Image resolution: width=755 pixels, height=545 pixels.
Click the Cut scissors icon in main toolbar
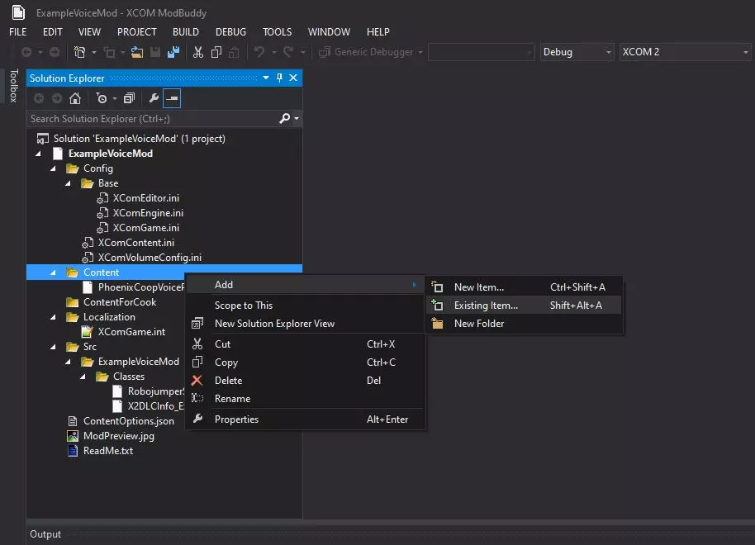coord(198,52)
